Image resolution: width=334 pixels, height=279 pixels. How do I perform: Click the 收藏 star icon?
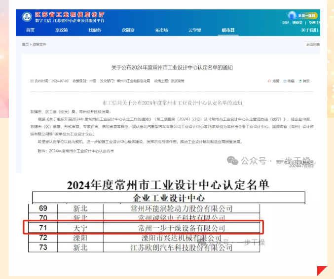[x=284, y=81]
